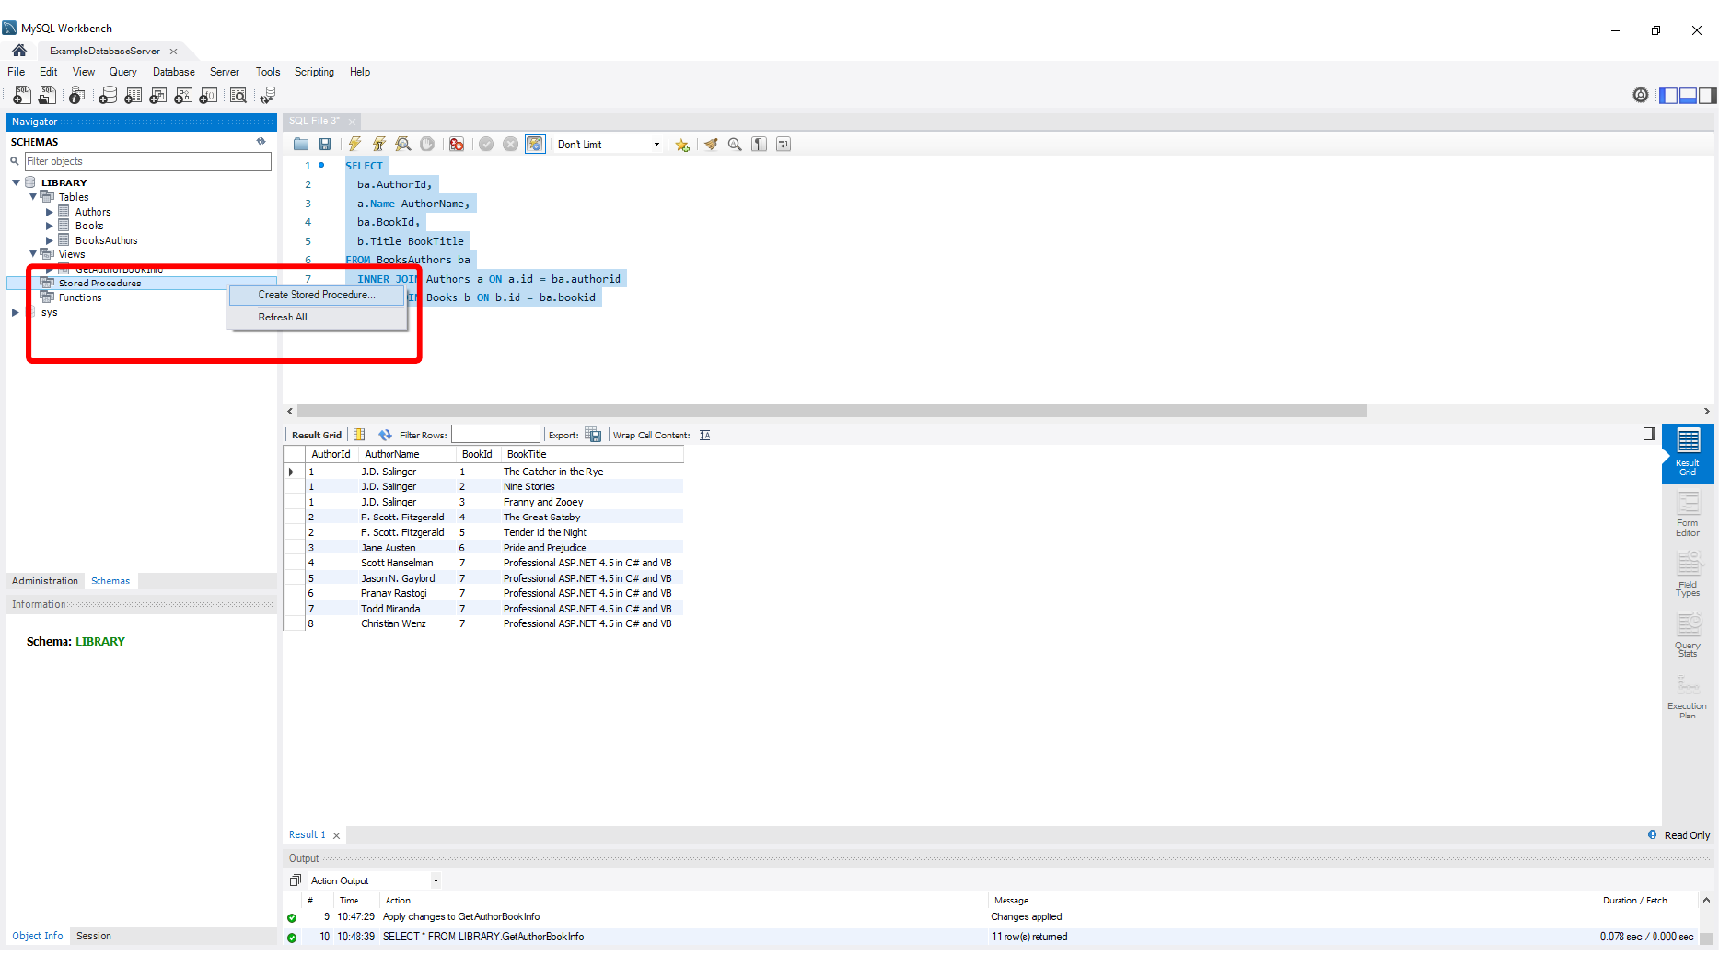
Task: Reconnect to DBMS toolbar icon
Action: click(x=268, y=95)
